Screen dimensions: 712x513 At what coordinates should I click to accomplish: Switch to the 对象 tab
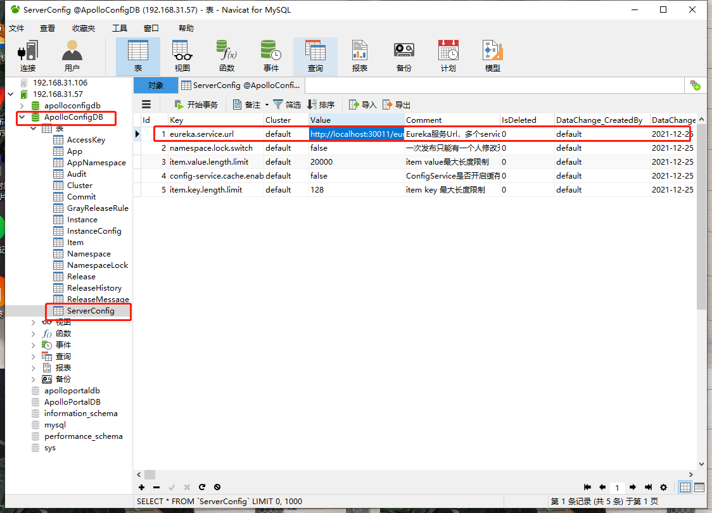coord(156,85)
